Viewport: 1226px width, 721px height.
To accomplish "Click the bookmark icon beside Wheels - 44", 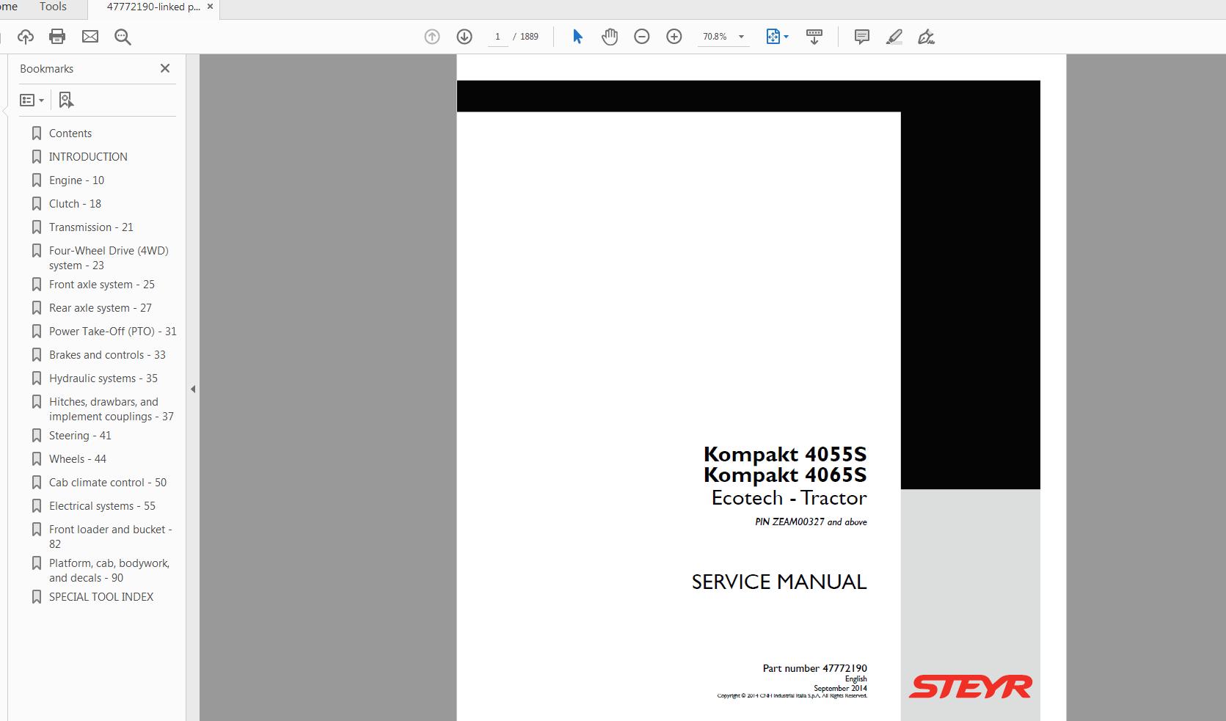I will [37, 459].
